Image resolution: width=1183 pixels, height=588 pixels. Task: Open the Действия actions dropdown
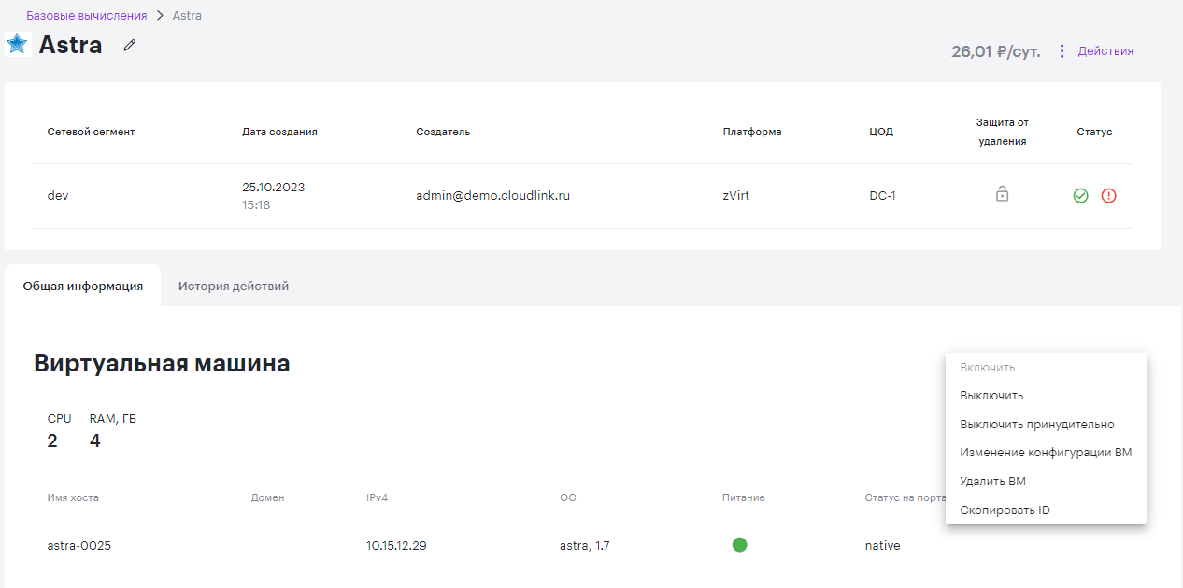1105,51
